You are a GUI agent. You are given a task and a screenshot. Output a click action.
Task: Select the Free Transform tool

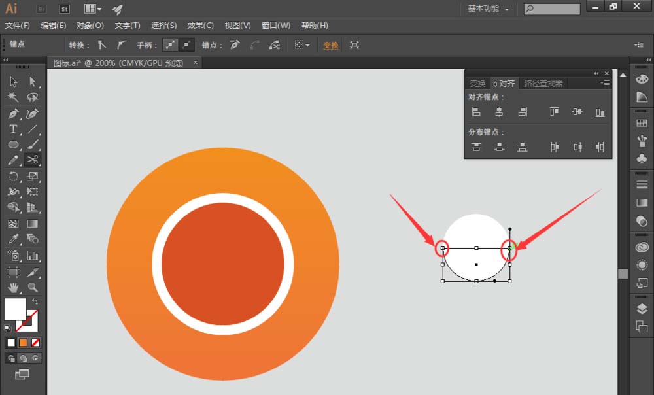point(33,192)
